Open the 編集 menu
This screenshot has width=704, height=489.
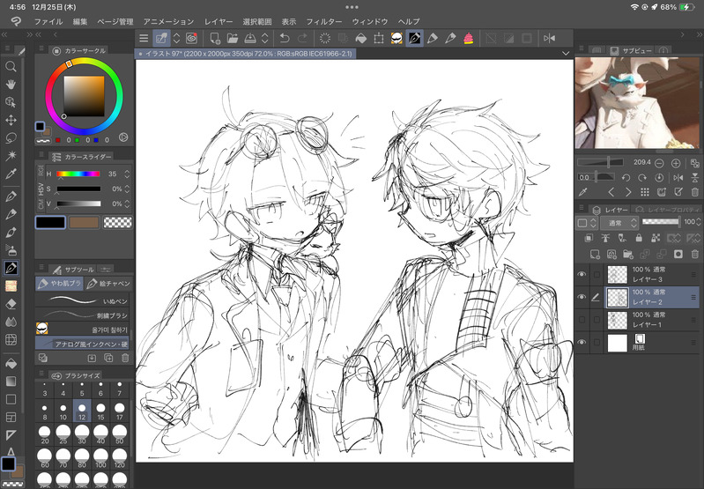[x=80, y=21]
